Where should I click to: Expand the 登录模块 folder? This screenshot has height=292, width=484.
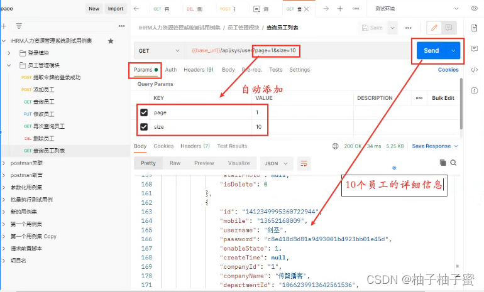click(x=9, y=53)
